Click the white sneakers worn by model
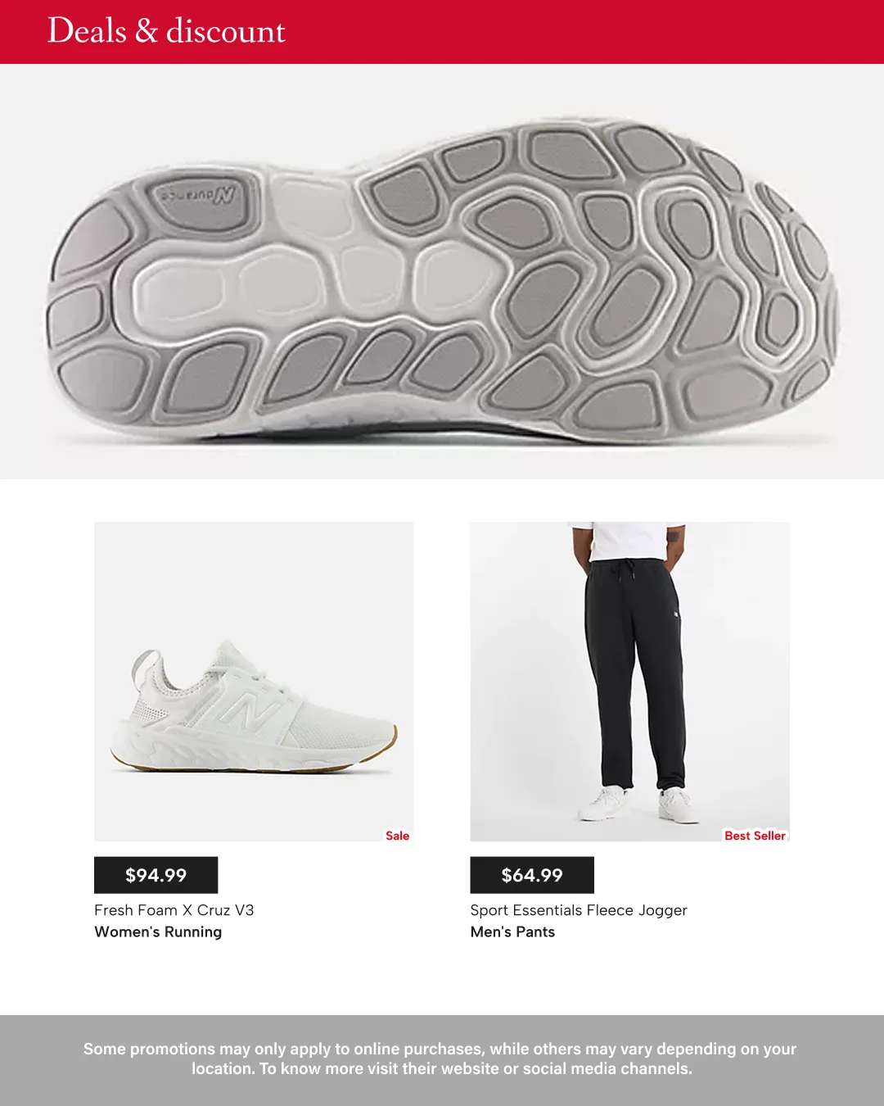This screenshot has width=884, height=1106. [639, 805]
